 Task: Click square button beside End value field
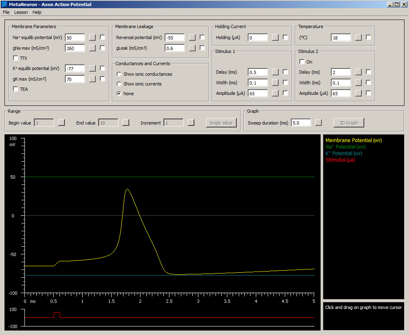click(126, 123)
